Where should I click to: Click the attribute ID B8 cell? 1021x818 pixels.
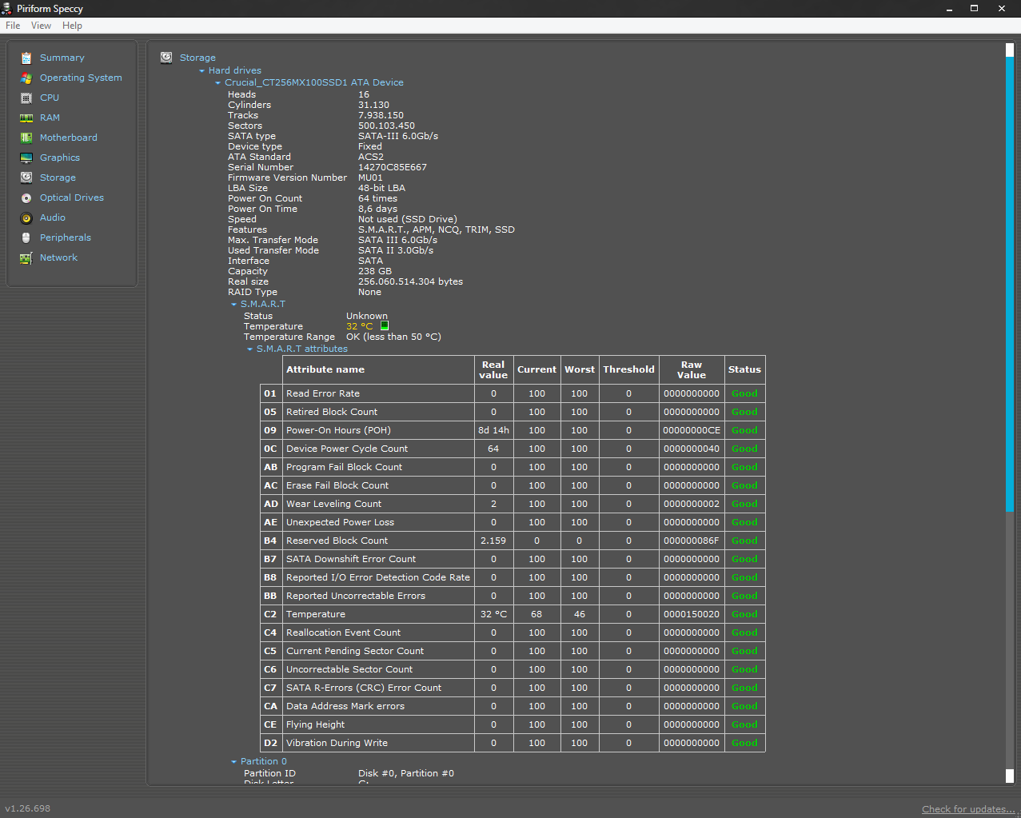click(x=271, y=577)
